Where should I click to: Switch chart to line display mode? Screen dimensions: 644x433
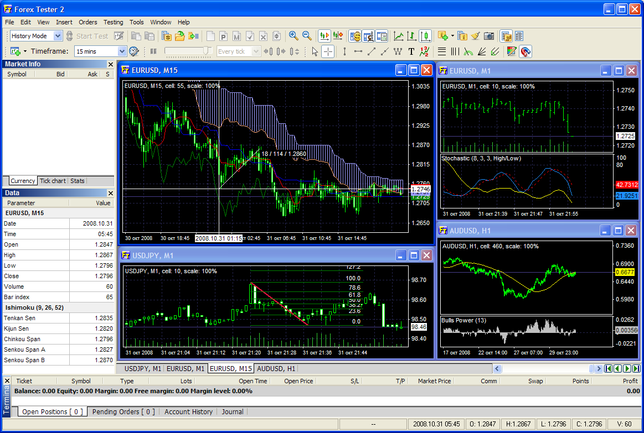[x=398, y=36]
